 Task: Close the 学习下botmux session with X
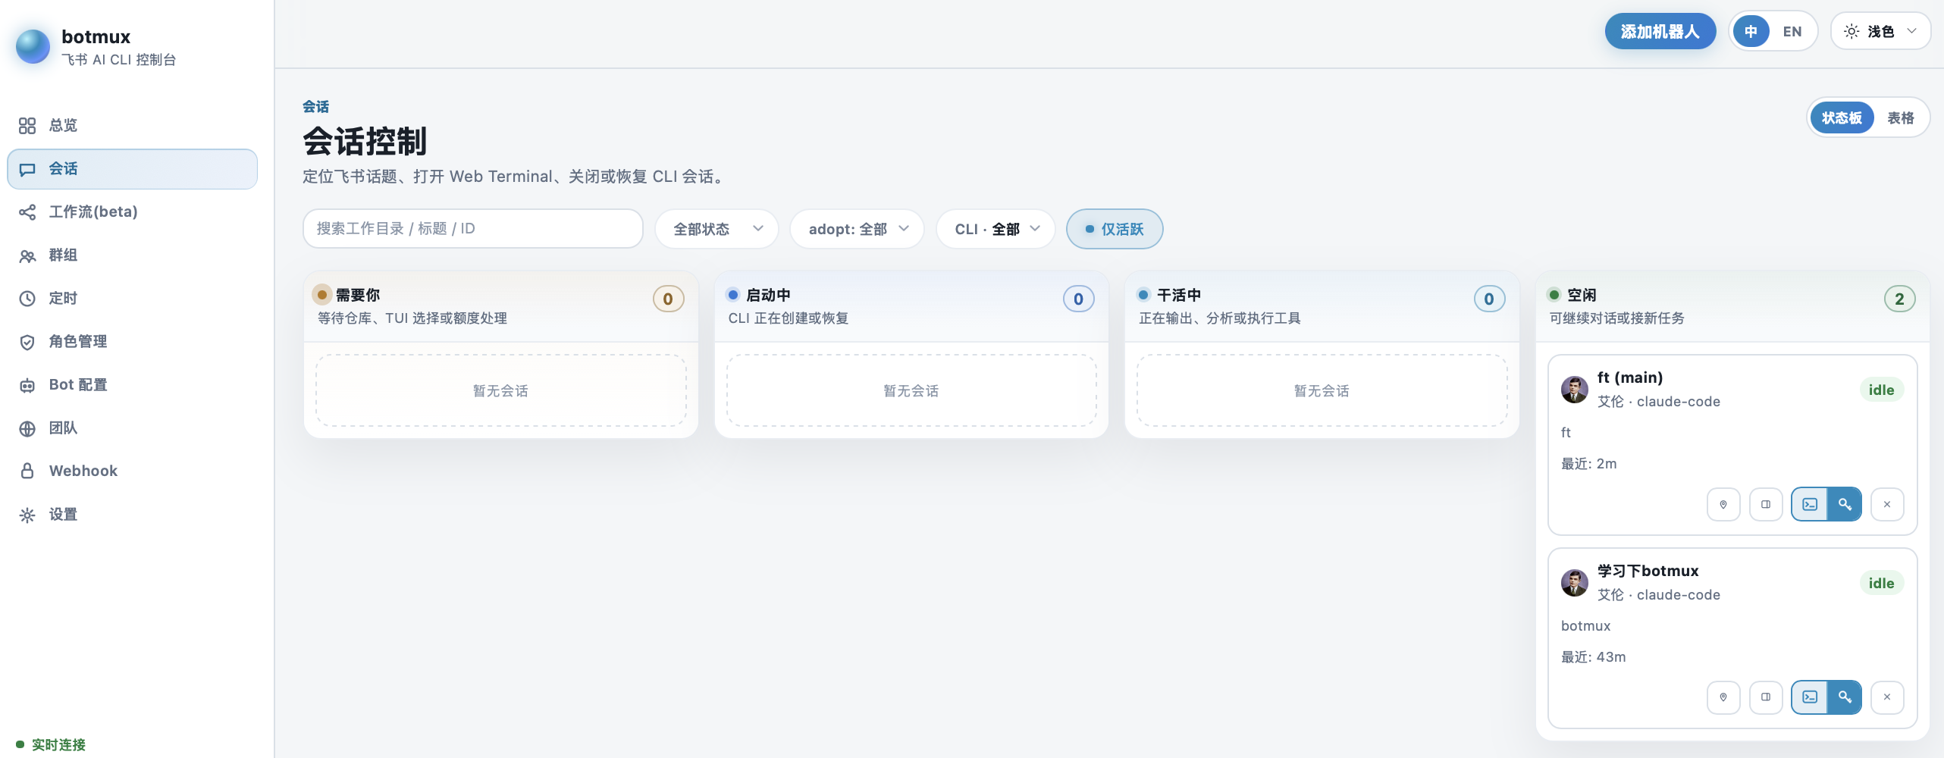click(x=1887, y=697)
